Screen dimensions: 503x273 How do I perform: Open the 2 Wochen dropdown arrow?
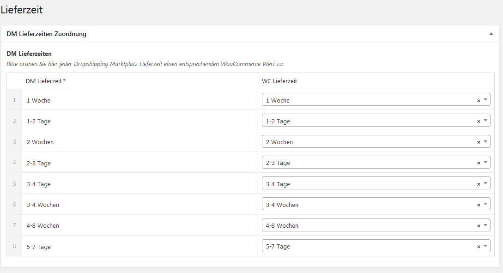pyautogui.click(x=485, y=141)
